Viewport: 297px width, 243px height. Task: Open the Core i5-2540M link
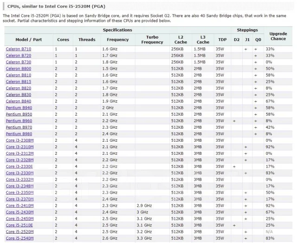click(19, 238)
